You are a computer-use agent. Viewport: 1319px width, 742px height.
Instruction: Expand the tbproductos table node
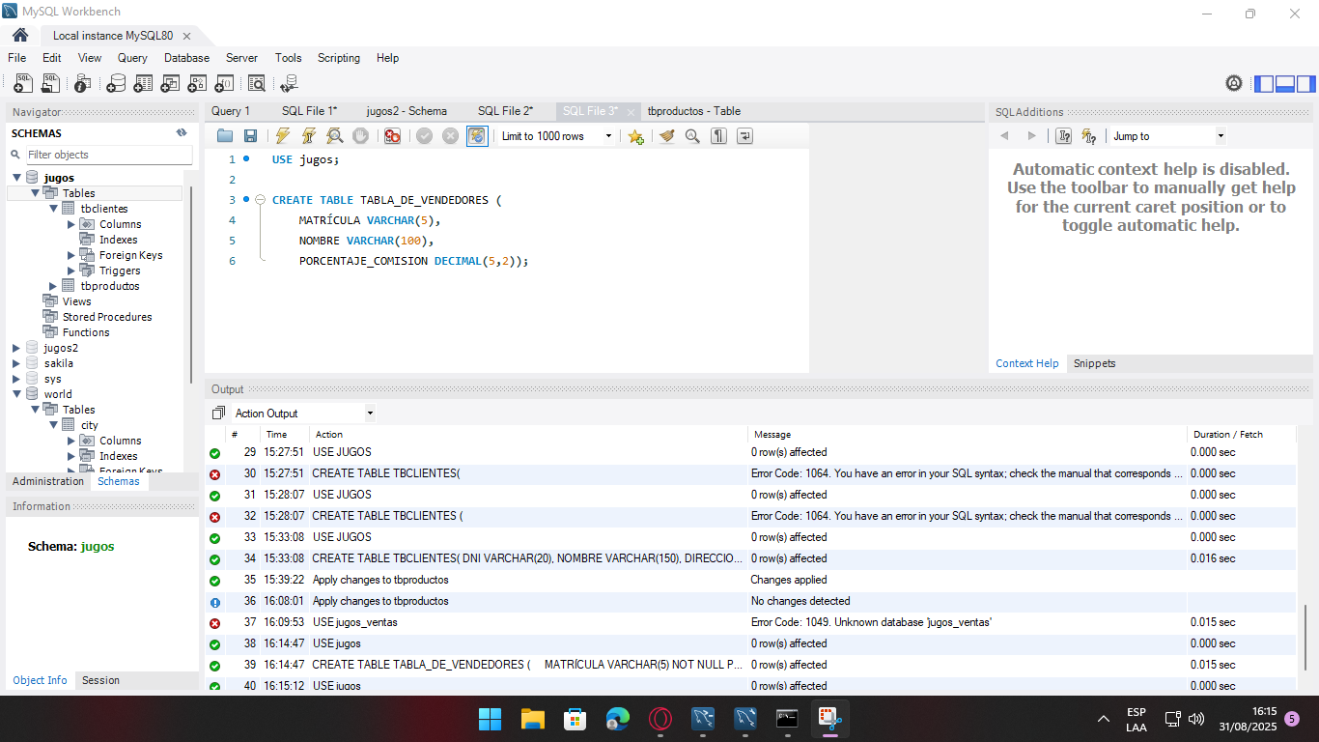[x=53, y=286]
